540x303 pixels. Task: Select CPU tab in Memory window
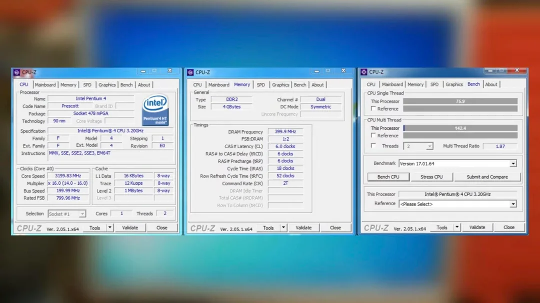pos(197,85)
